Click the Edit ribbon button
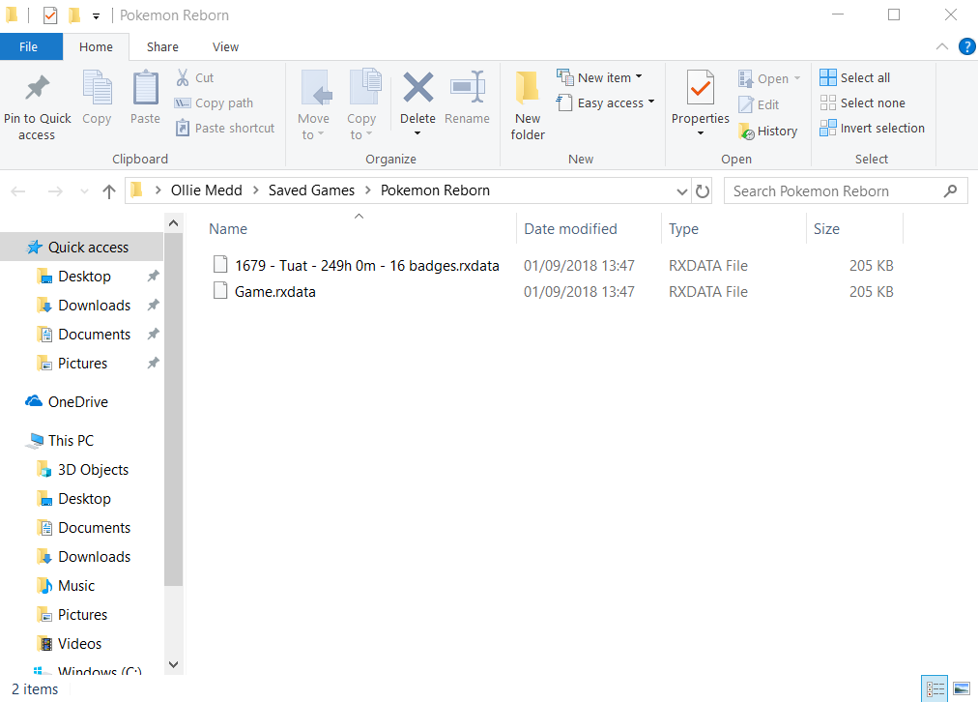This screenshot has width=978, height=702. (x=759, y=104)
